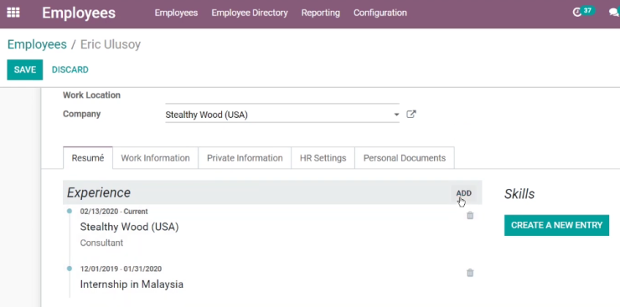The image size is (620, 307).
Task: Open the Configuration menu
Action: (380, 13)
